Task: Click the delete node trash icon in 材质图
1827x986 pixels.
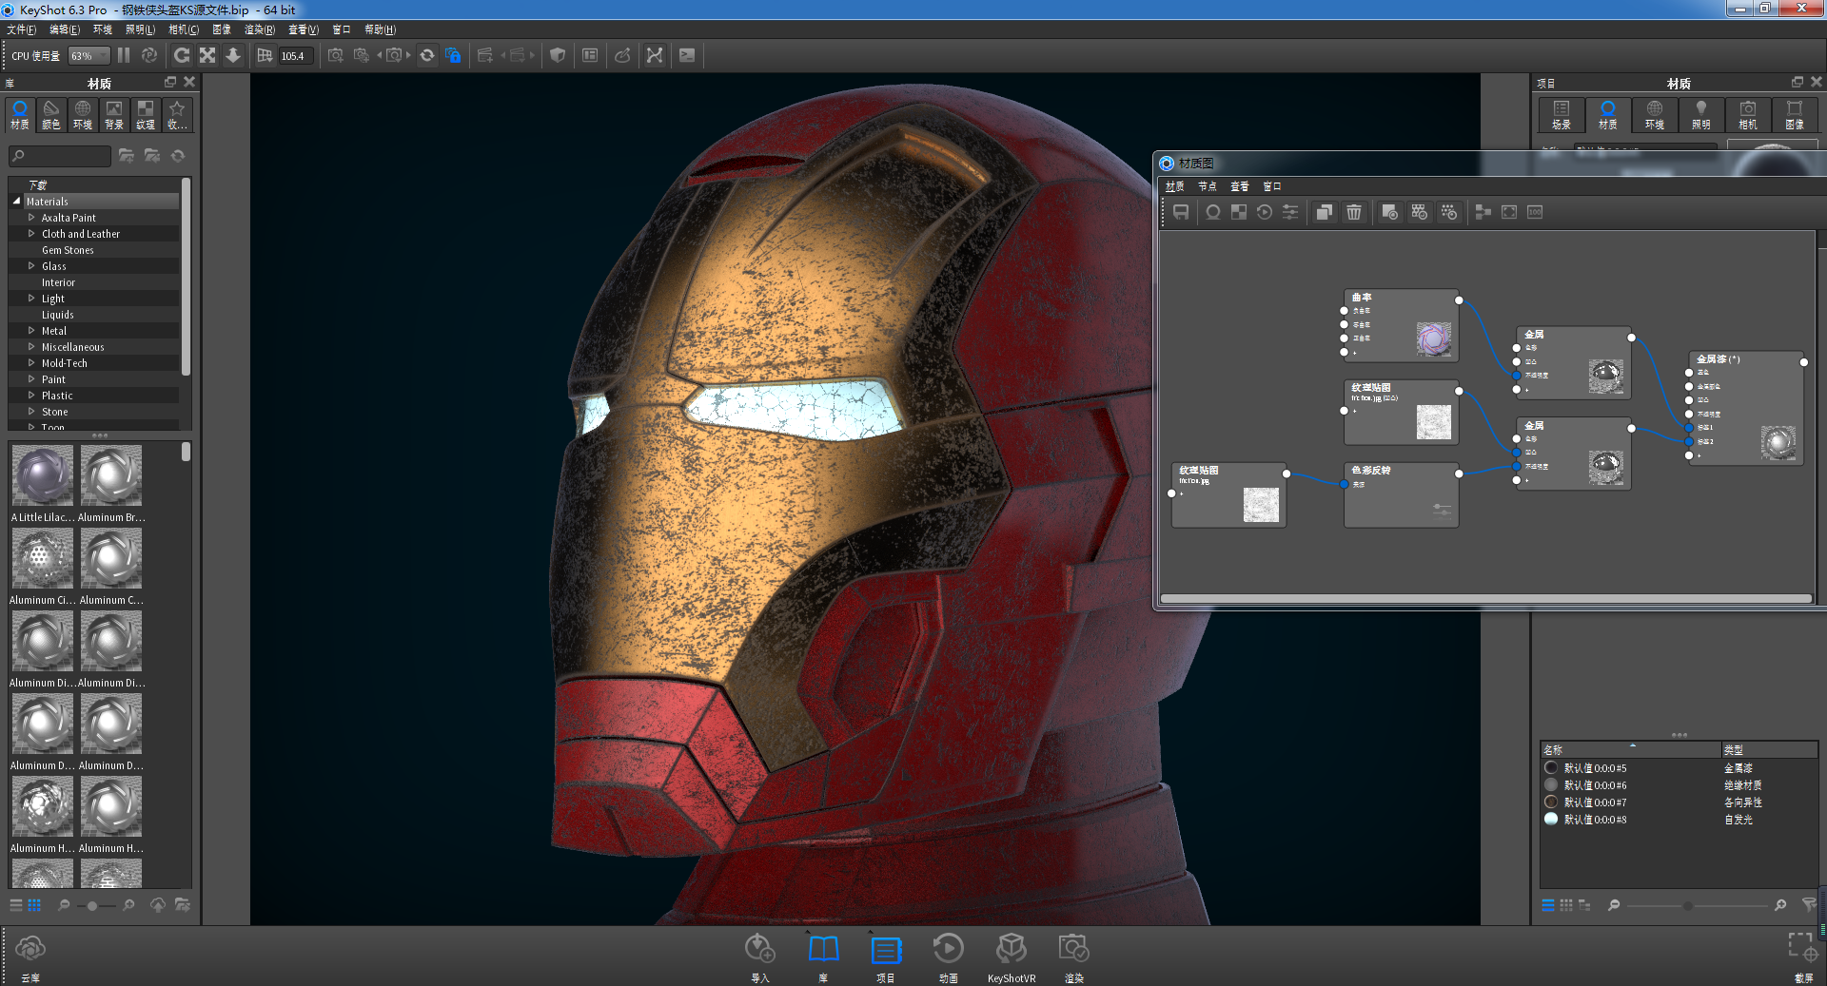Action: (1355, 212)
